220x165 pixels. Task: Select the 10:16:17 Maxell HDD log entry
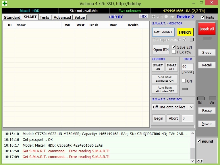[x=96, y=145]
